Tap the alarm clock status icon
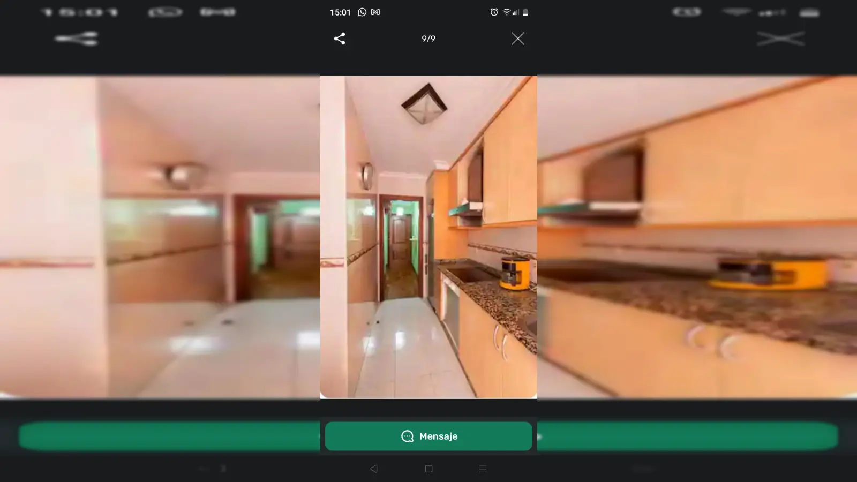857x482 pixels. coord(494,12)
